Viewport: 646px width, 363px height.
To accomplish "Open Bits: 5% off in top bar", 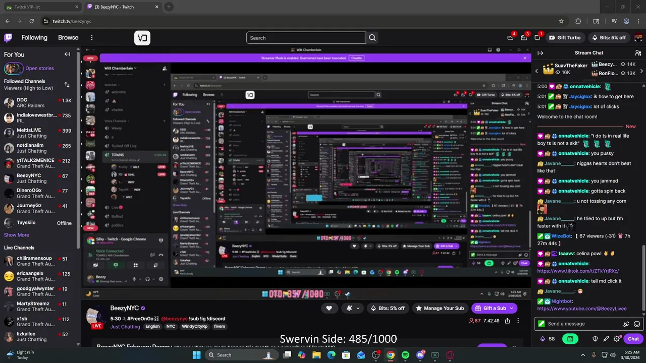I will (608, 38).
